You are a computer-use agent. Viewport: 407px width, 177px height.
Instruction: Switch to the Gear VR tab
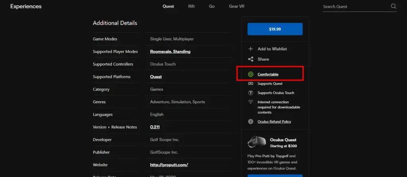(236, 6)
